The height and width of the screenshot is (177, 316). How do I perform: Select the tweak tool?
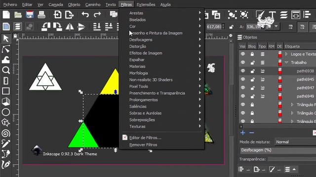6,60
